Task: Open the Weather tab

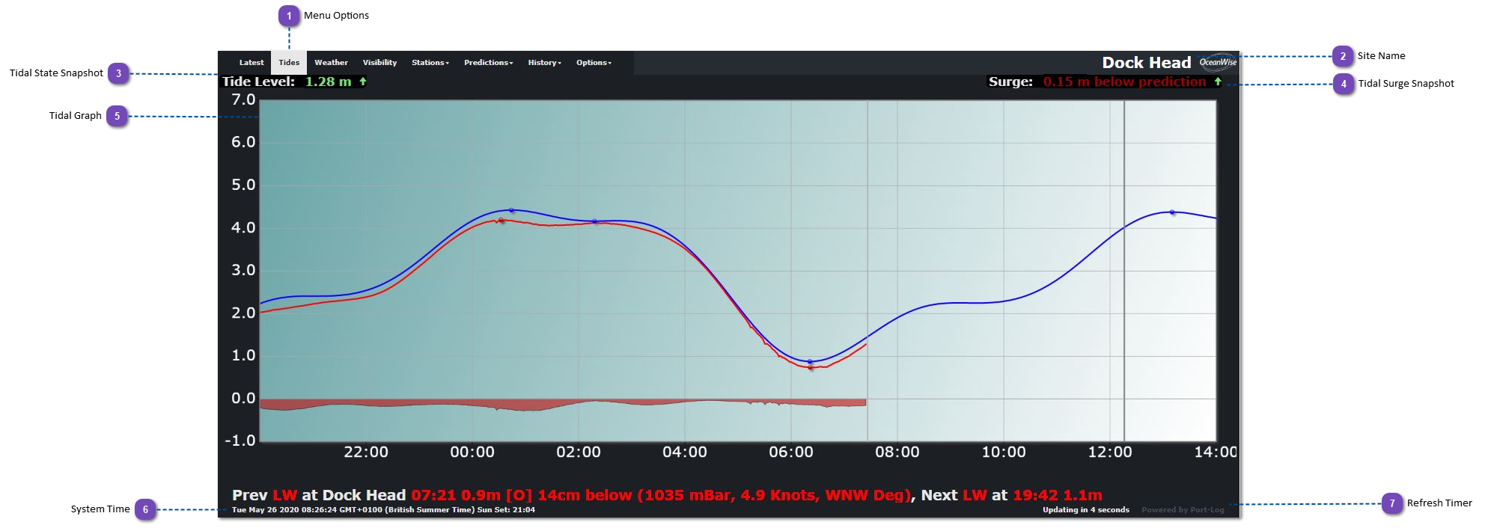Action: pyautogui.click(x=331, y=63)
